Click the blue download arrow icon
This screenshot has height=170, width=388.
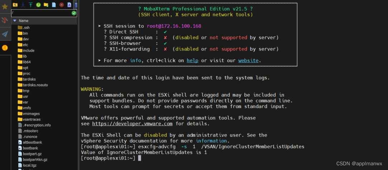[23, 4]
